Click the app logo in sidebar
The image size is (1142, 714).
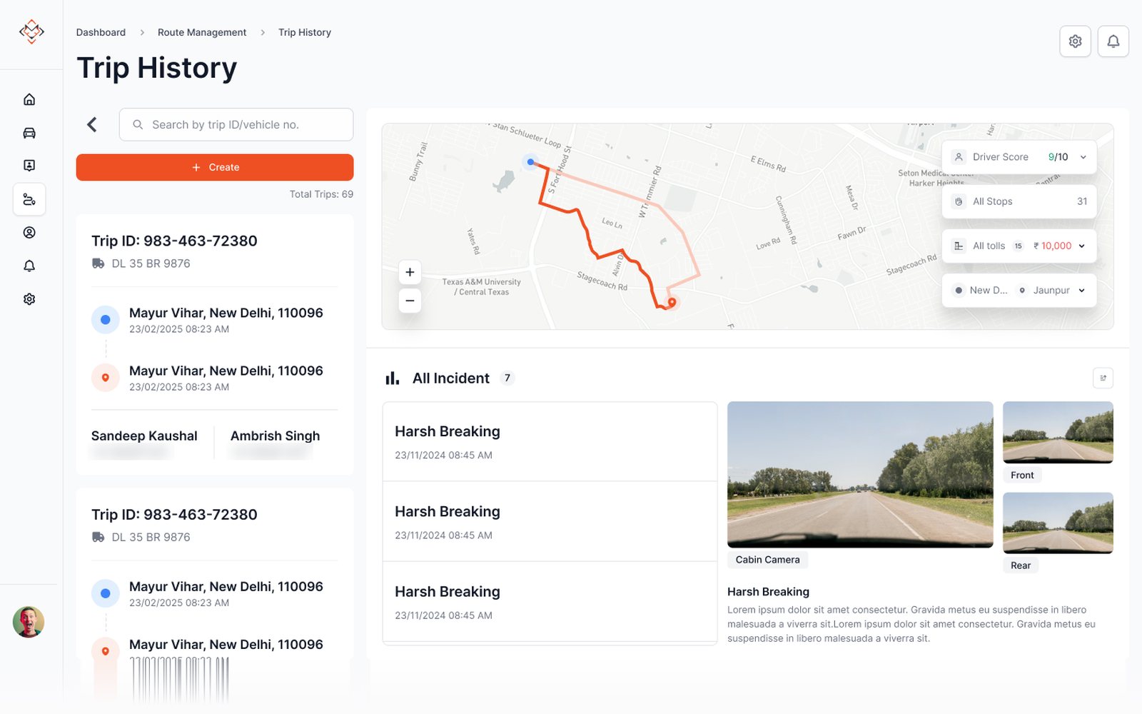[31, 31]
